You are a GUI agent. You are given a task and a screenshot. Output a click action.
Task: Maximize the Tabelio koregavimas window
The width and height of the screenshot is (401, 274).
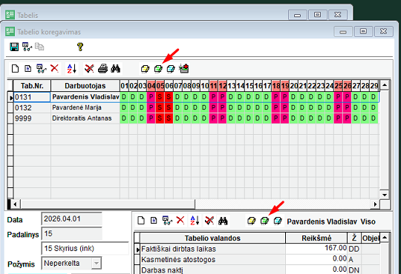click(x=363, y=31)
